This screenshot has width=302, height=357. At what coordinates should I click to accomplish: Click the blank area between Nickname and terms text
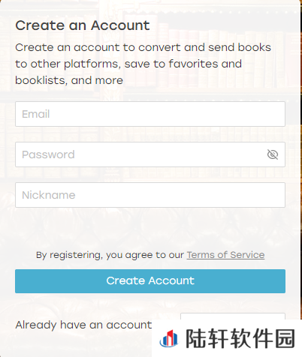tap(150, 228)
